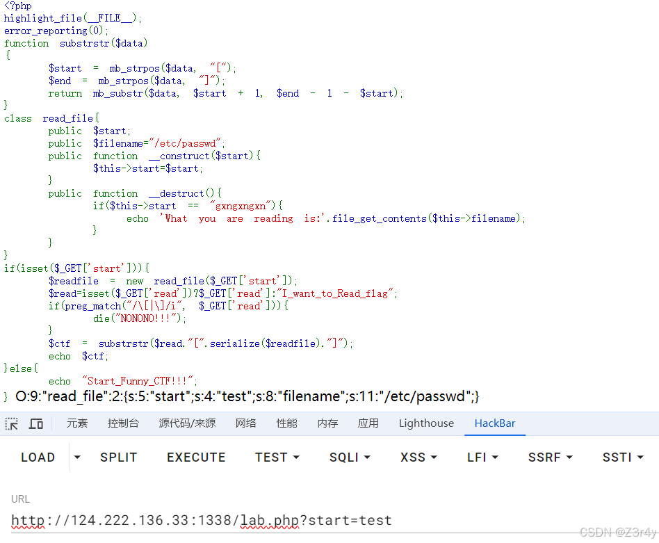Open the TEST dropdown menu

277,457
